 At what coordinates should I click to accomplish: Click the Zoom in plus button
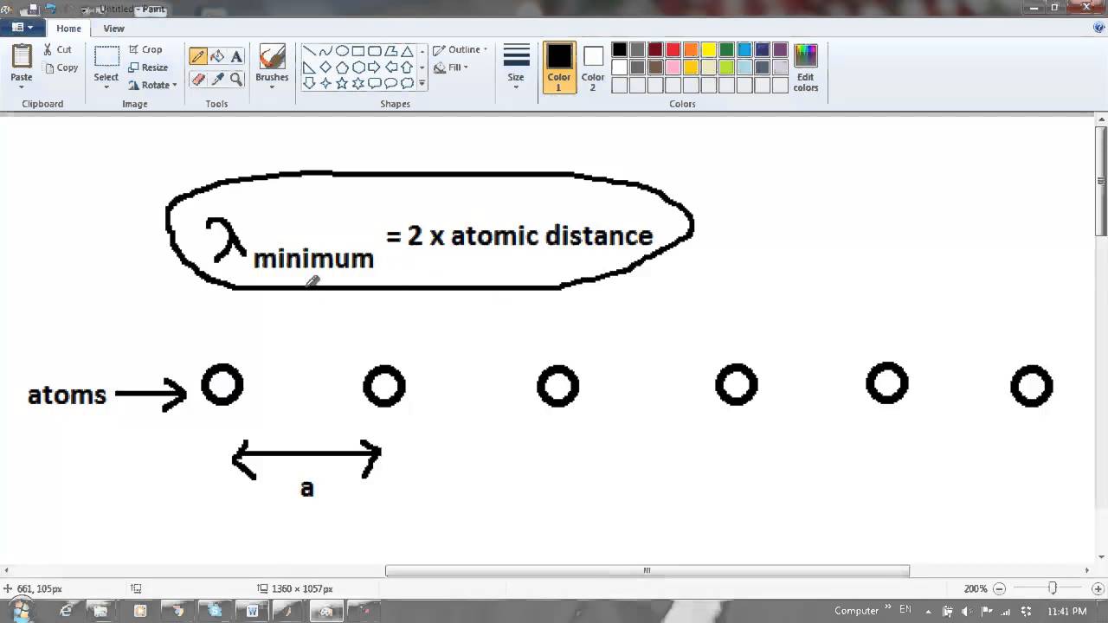coord(1097,588)
